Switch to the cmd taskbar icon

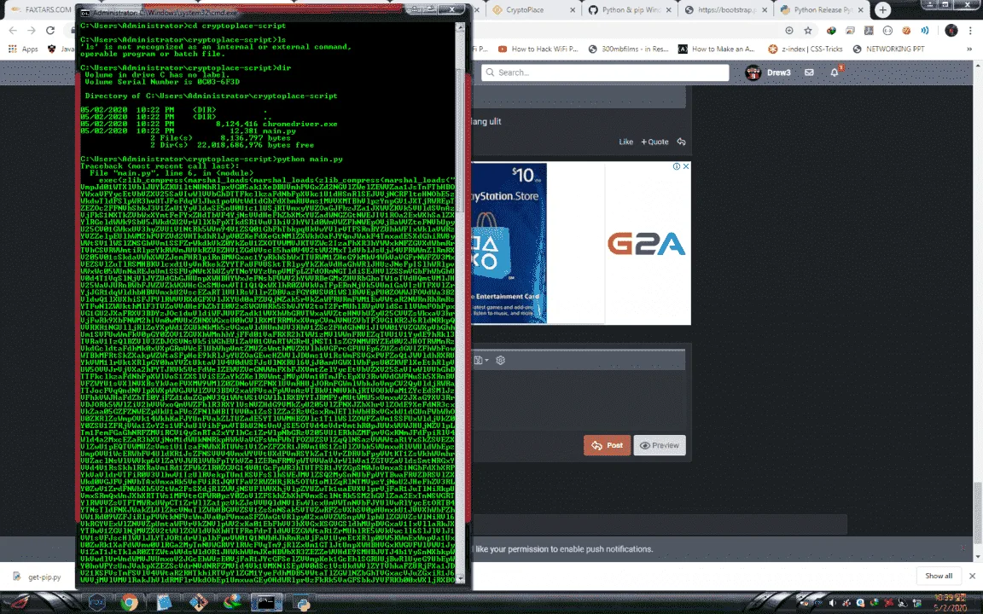266,603
